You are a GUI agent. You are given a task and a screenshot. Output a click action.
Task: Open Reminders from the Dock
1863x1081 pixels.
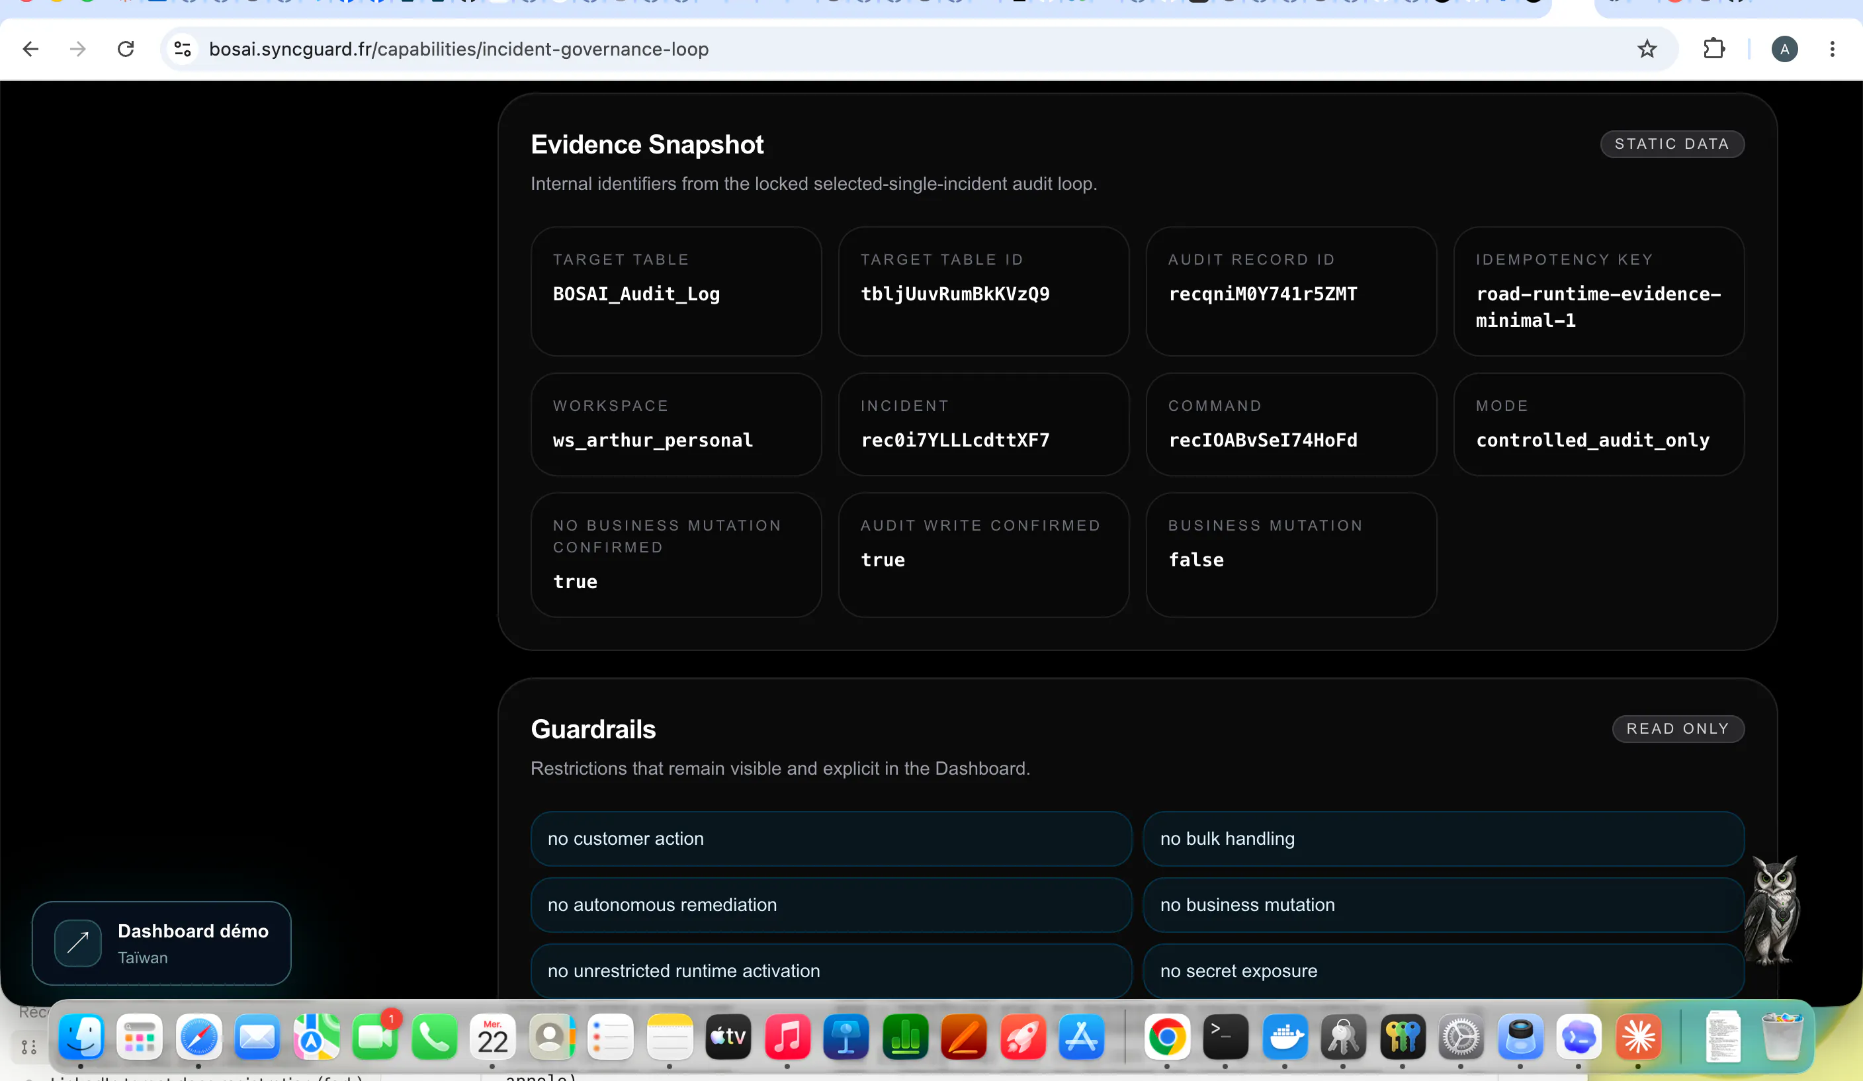611,1037
